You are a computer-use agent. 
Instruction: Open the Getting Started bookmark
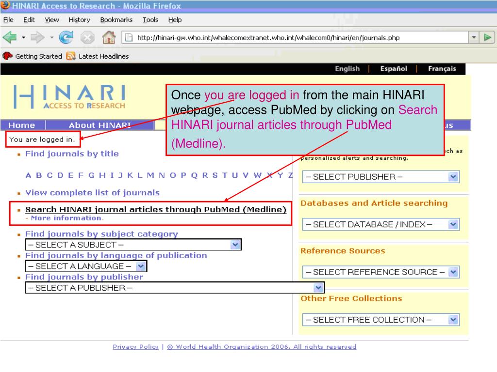pyautogui.click(x=33, y=56)
